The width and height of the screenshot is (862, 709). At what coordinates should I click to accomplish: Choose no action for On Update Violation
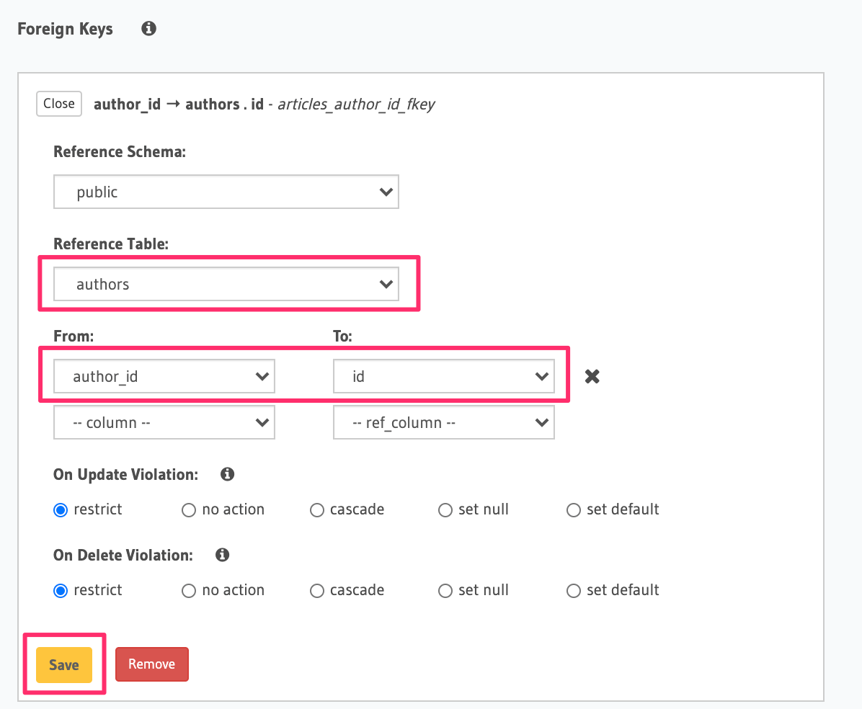pos(188,509)
